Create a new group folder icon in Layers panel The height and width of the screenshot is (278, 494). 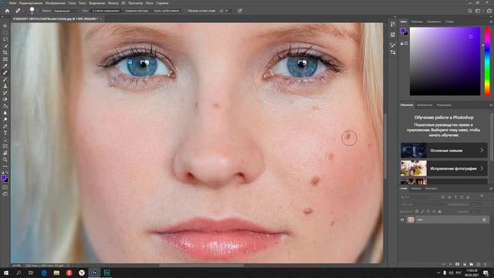(472, 264)
